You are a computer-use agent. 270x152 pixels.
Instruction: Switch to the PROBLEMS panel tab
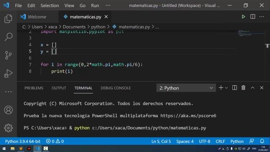(x=34, y=88)
